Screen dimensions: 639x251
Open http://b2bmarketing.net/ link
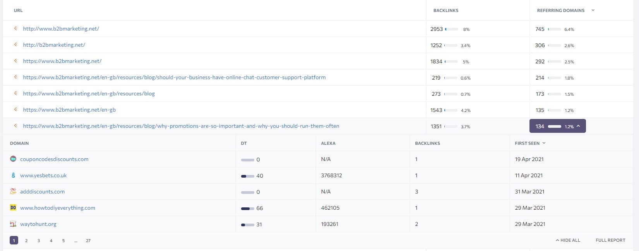point(54,45)
